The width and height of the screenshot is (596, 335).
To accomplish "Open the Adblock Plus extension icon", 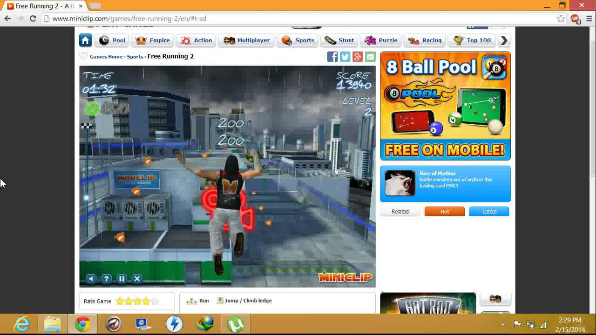I will tap(575, 19).
